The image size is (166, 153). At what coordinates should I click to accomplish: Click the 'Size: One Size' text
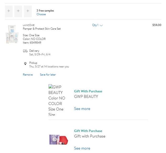(x=31, y=35)
